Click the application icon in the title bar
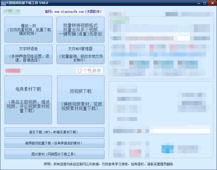The height and width of the screenshot is (170, 217). [3, 3]
